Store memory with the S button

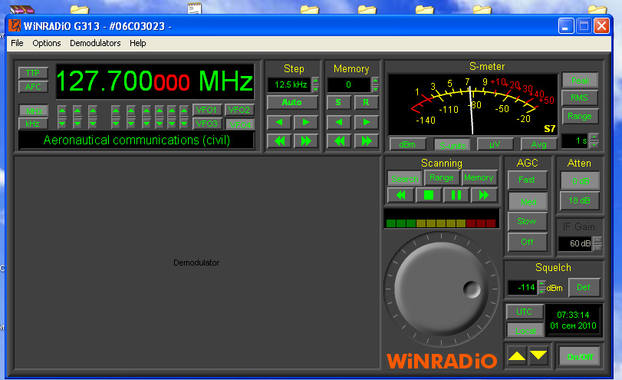coord(338,102)
